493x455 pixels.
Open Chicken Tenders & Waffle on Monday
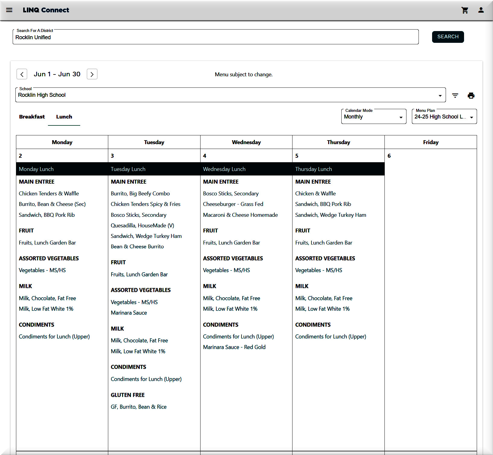click(x=49, y=194)
